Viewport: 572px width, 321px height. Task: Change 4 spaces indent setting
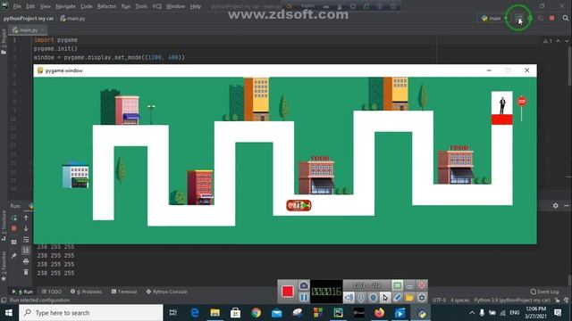click(459, 300)
